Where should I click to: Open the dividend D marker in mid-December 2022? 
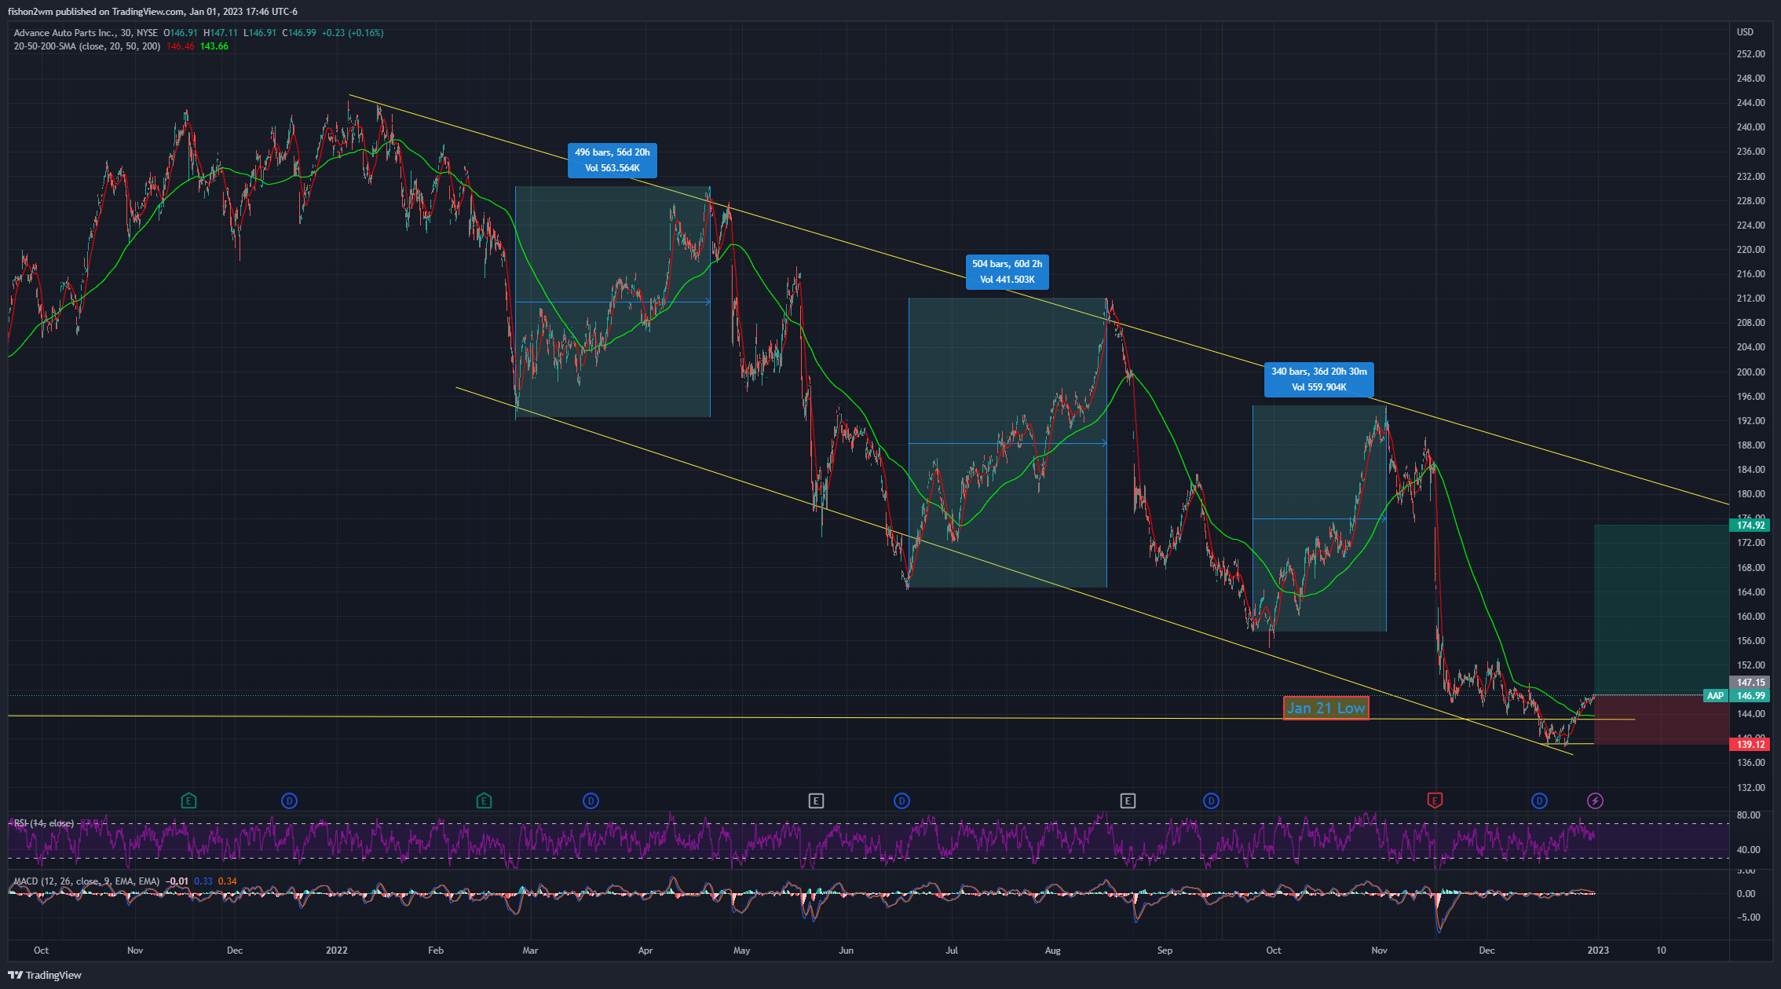click(1539, 800)
